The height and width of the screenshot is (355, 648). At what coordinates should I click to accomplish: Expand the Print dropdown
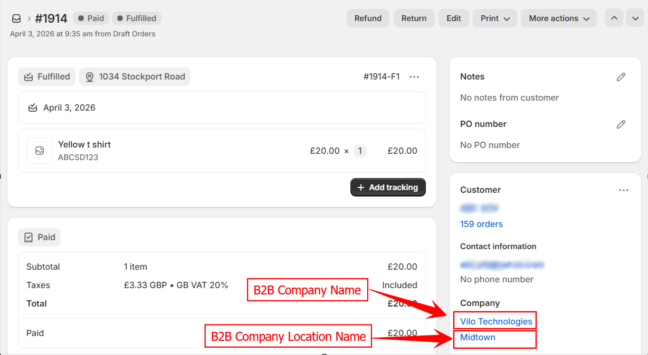pyautogui.click(x=494, y=18)
